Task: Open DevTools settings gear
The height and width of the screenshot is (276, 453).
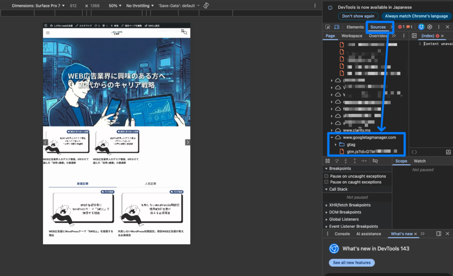Action: 430,27
